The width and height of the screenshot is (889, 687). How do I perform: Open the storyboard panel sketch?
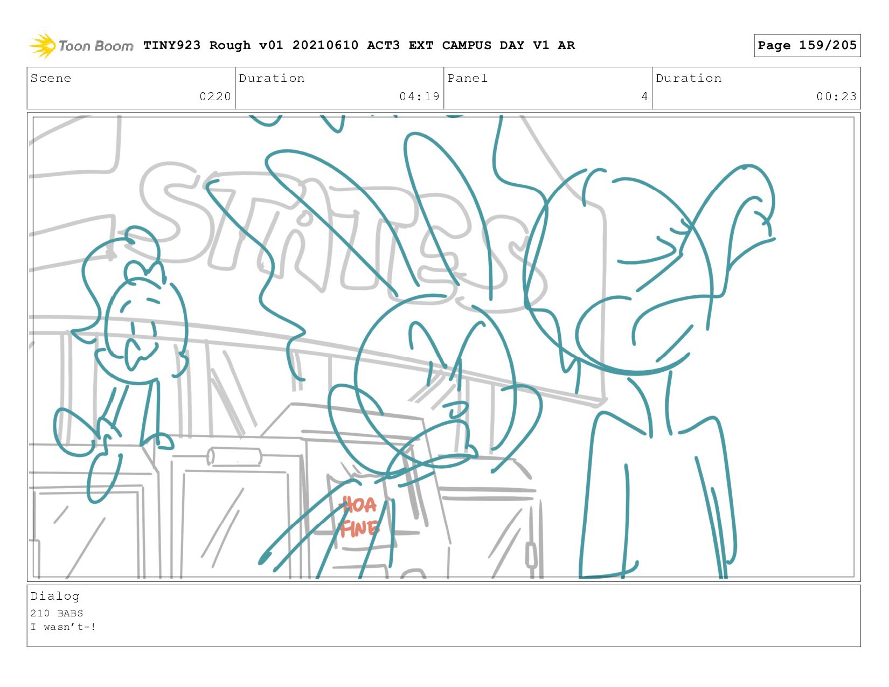pyautogui.click(x=443, y=347)
